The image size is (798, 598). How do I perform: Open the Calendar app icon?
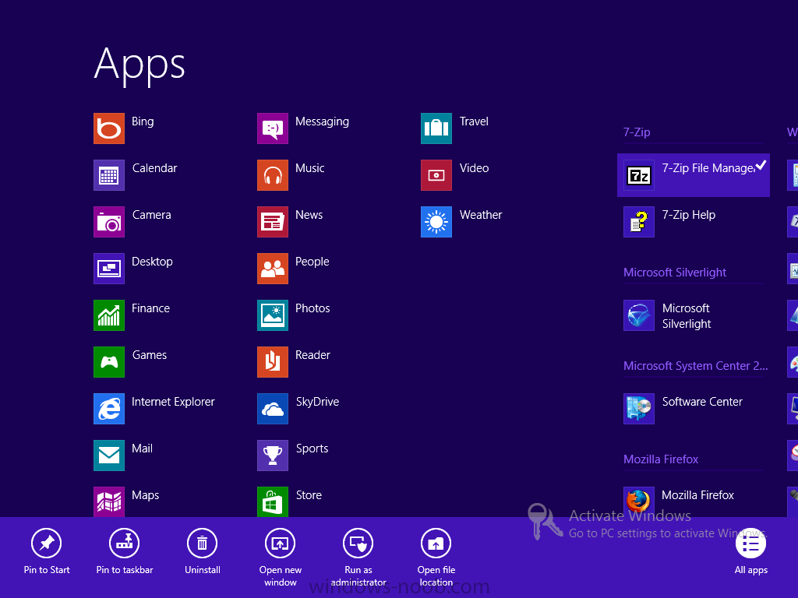point(109,175)
